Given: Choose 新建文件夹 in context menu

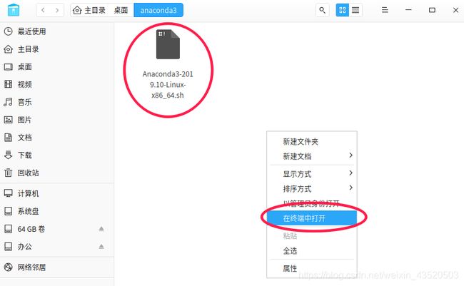Looking at the screenshot, I should coord(312,142).
